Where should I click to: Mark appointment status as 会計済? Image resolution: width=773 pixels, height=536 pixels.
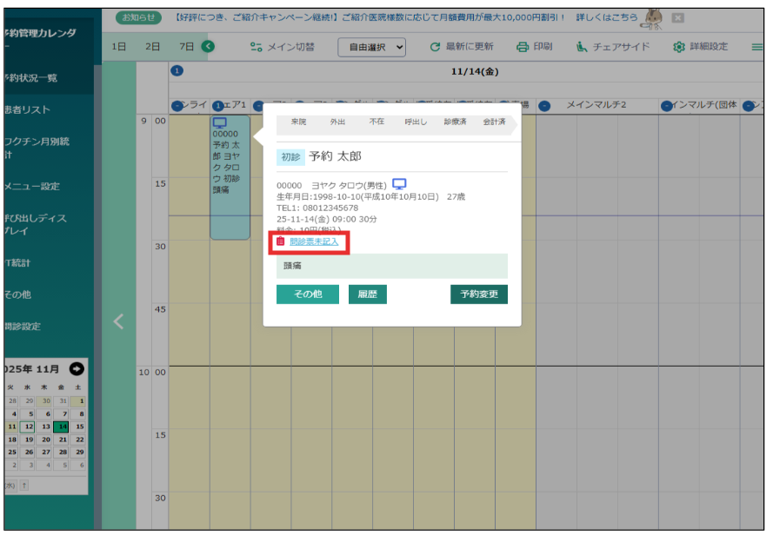point(494,122)
